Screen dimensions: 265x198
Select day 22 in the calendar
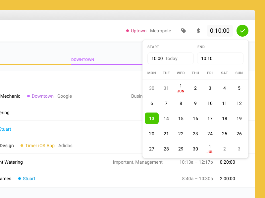coord(181,134)
